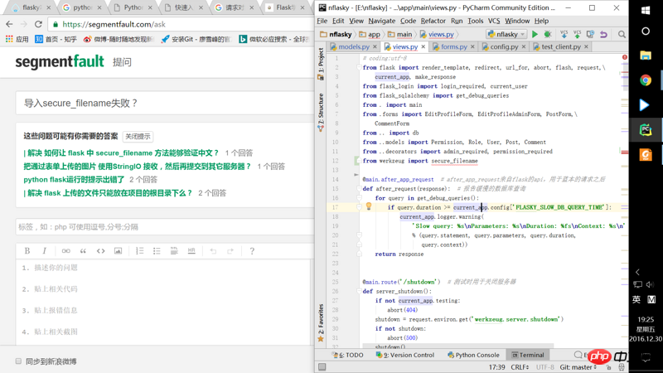663x373 pixels.
Task: Toggle the tool window button in the status bar corner
Action: coord(322,367)
